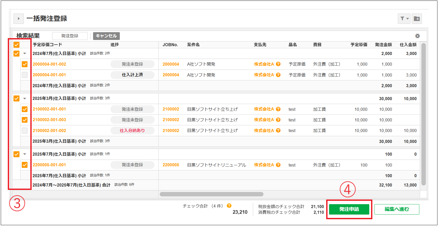Open JOB No. 2000004 in 2000004-001-002 row

[x=171, y=64]
